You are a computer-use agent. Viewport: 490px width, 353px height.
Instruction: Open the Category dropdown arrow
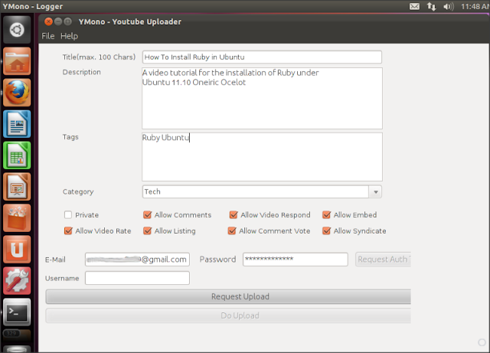(376, 191)
